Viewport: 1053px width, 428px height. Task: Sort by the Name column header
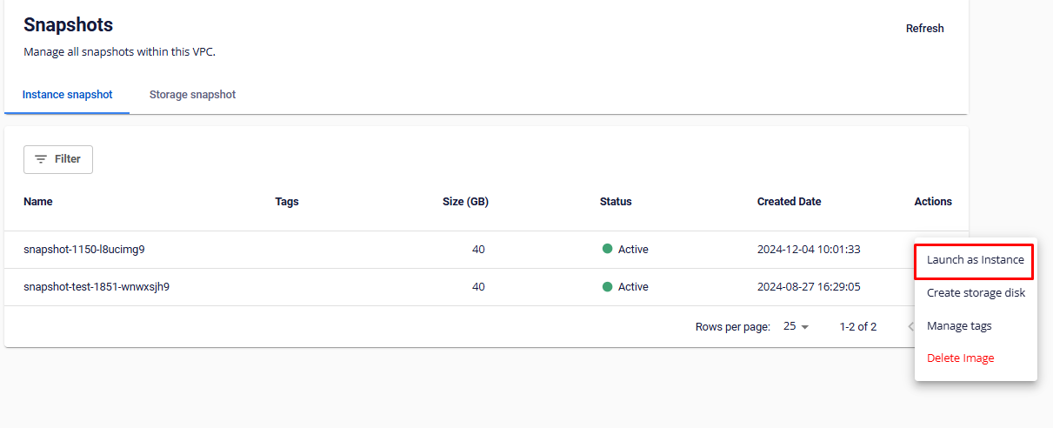point(38,202)
